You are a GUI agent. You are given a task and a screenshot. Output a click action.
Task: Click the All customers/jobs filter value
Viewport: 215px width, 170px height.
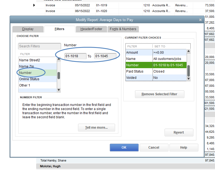(167, 59)
